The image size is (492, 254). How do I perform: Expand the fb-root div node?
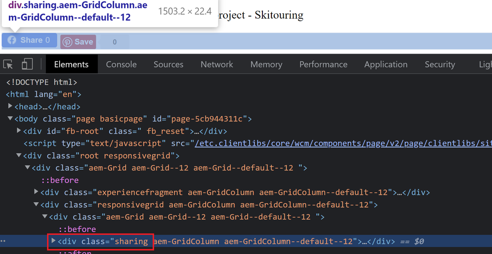(x=19, y=131)
